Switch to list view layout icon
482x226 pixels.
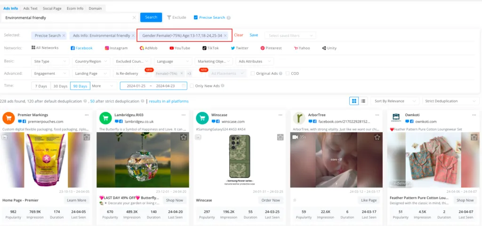click(x=363, y=101)
